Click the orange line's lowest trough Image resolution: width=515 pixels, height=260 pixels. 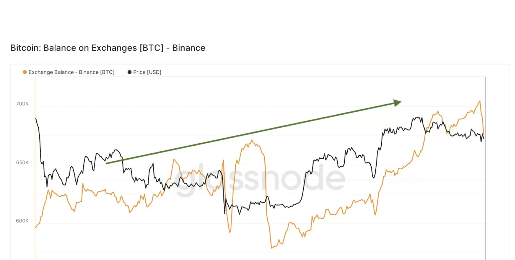pyautogui.click(x=272, y=248)
